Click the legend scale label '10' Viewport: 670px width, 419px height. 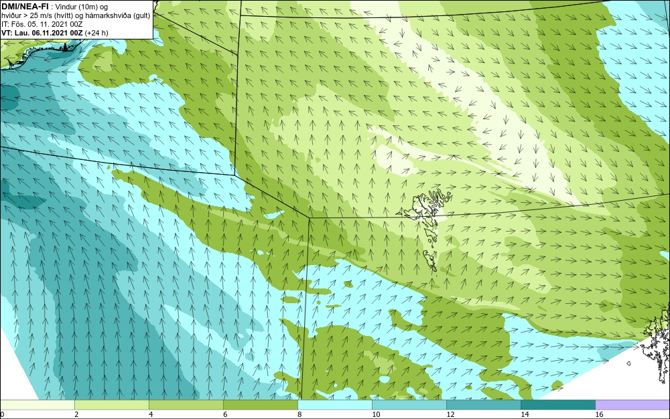376,414
